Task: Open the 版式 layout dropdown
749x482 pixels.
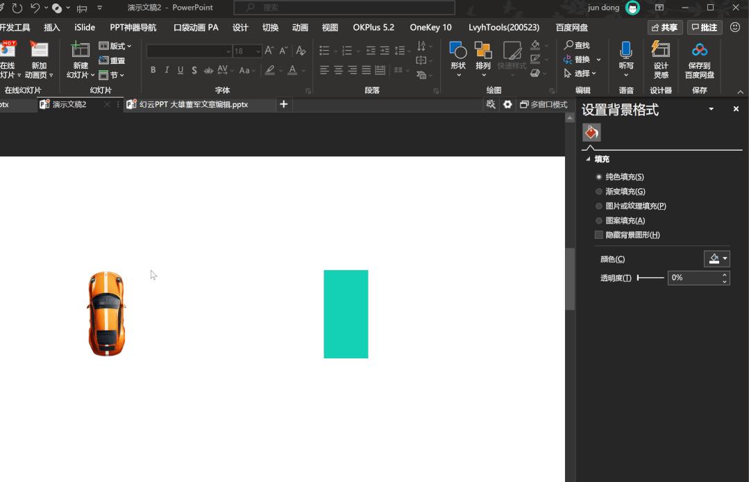Action: (115, 46)
